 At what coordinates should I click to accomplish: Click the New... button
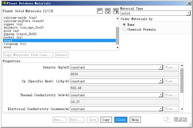click(x=59, y=120)
